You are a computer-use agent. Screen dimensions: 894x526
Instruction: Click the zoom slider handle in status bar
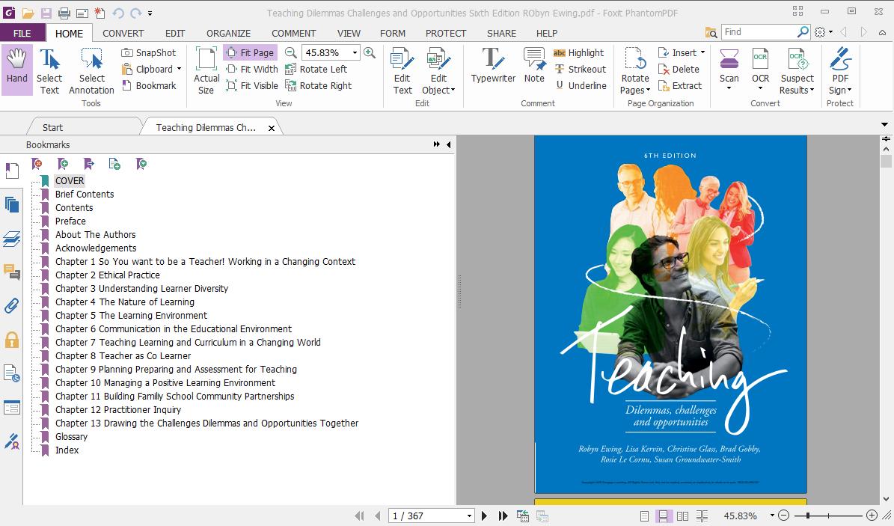pos(808,516)
